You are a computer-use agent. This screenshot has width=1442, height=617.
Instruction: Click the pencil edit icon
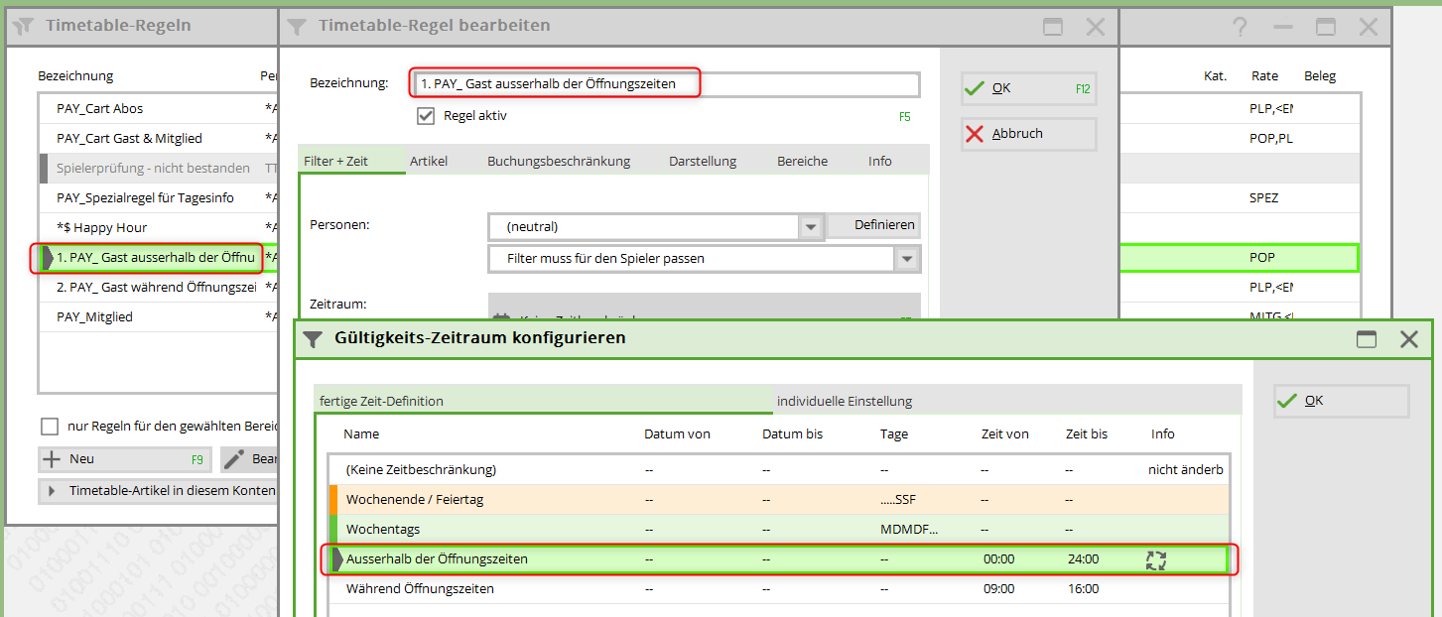click(x=235, y=459)
